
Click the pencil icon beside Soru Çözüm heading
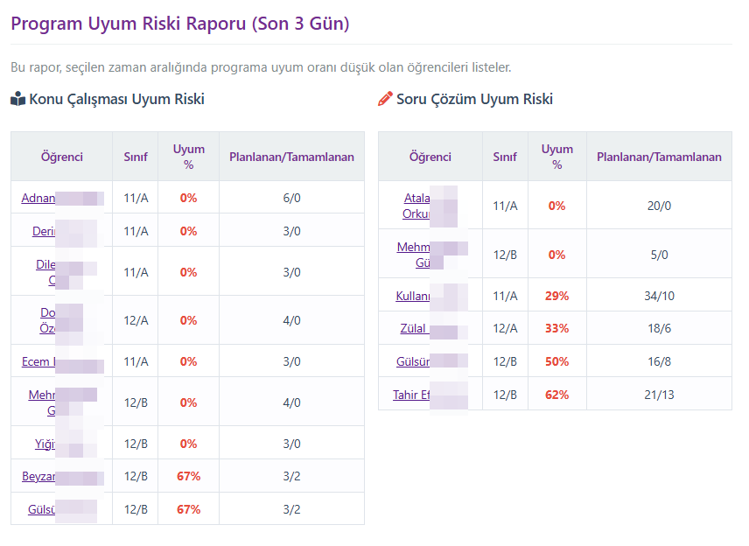(385, 100)
